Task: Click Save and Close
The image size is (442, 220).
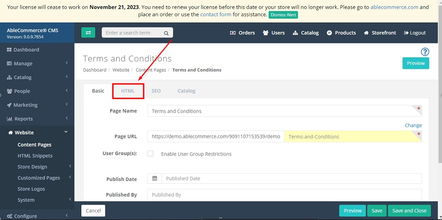Action: click(x=409, y=210)
